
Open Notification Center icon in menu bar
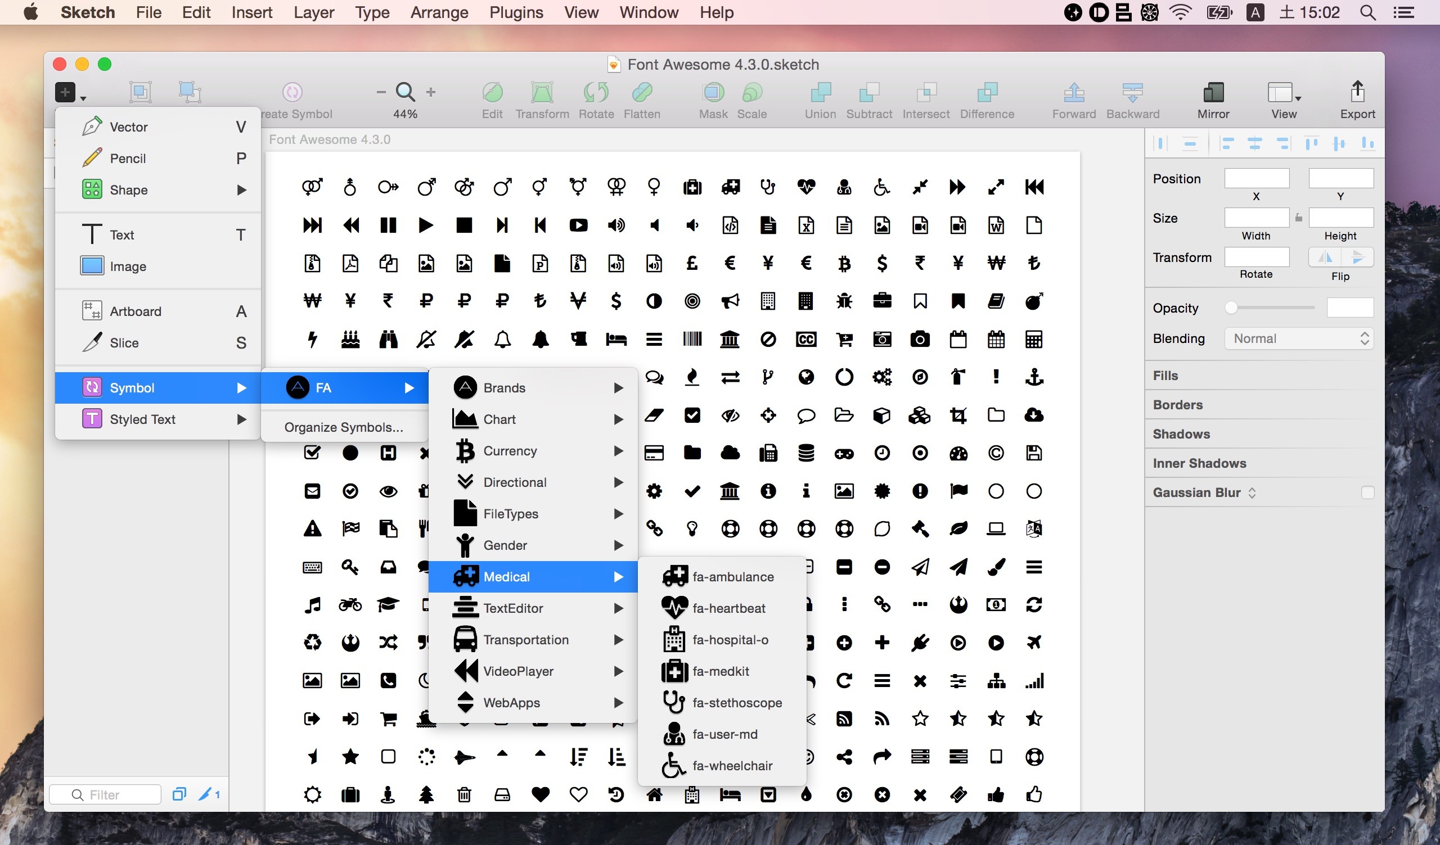coord(1403,12)
